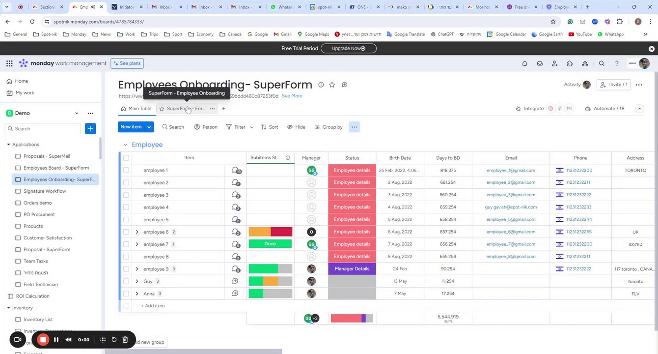658x354 pixels.
Task: Select Anna row checkbox
Action: tap(126, 294)
